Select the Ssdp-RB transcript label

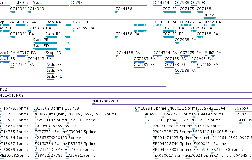(41, 40)
